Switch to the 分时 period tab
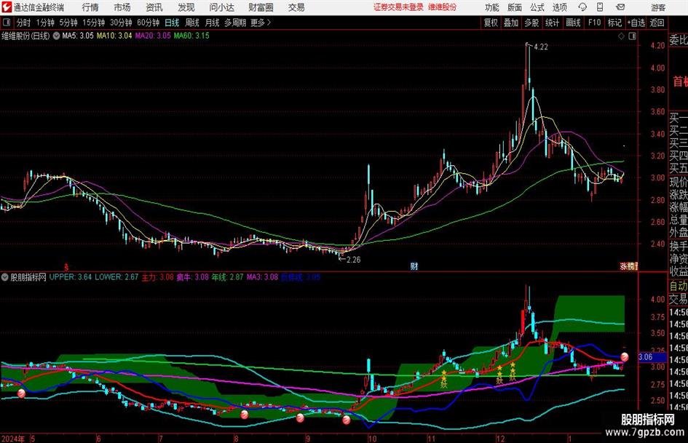The width and height of the screenshot is (688, 443). pyautogui.click(x=24, y=23)
